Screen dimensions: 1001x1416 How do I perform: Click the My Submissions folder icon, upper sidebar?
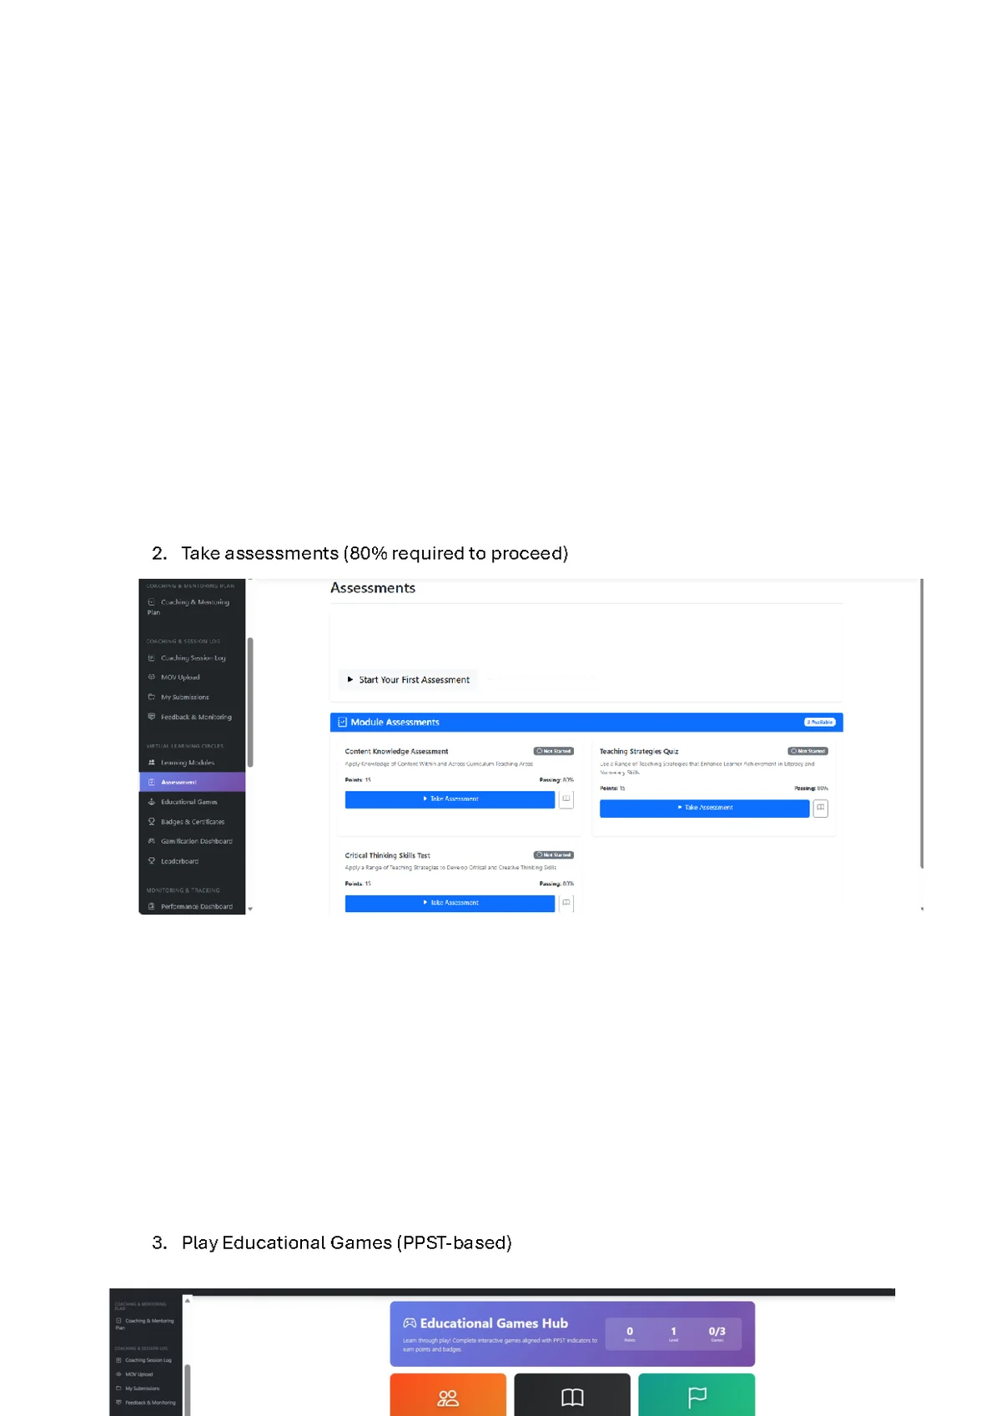click(x=152, y=697)
